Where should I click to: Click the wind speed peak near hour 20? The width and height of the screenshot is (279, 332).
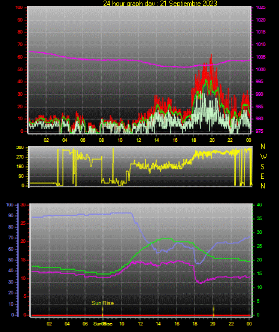(211, 56)
